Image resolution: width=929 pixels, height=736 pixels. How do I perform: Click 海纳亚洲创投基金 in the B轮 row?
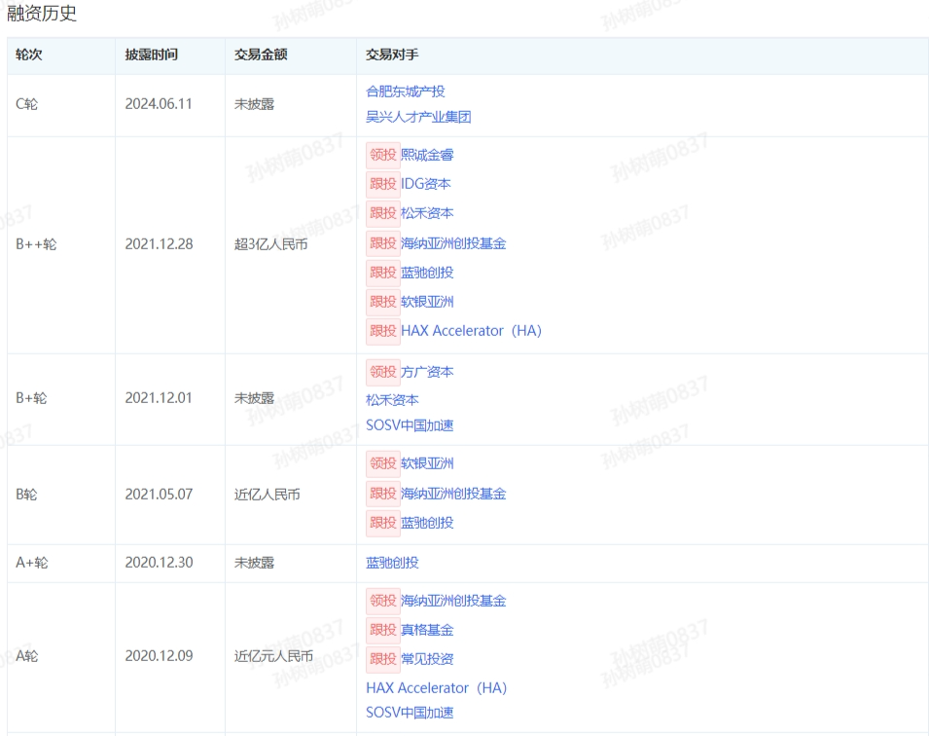(453, 494)
